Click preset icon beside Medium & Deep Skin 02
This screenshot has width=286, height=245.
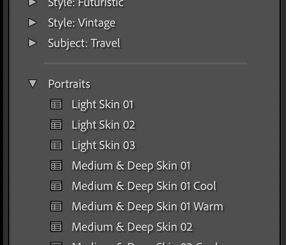(56, 227)
